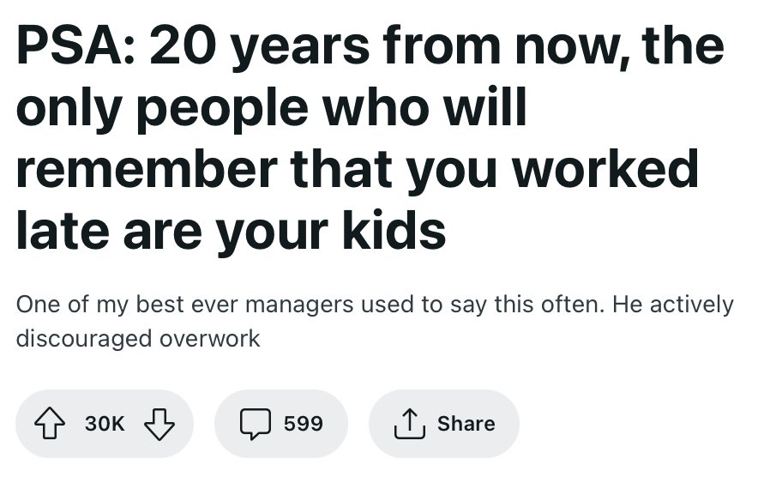Viewport: 758px width, 477px height.
Task: Click the 30K vote count
Action: [105, 424]
